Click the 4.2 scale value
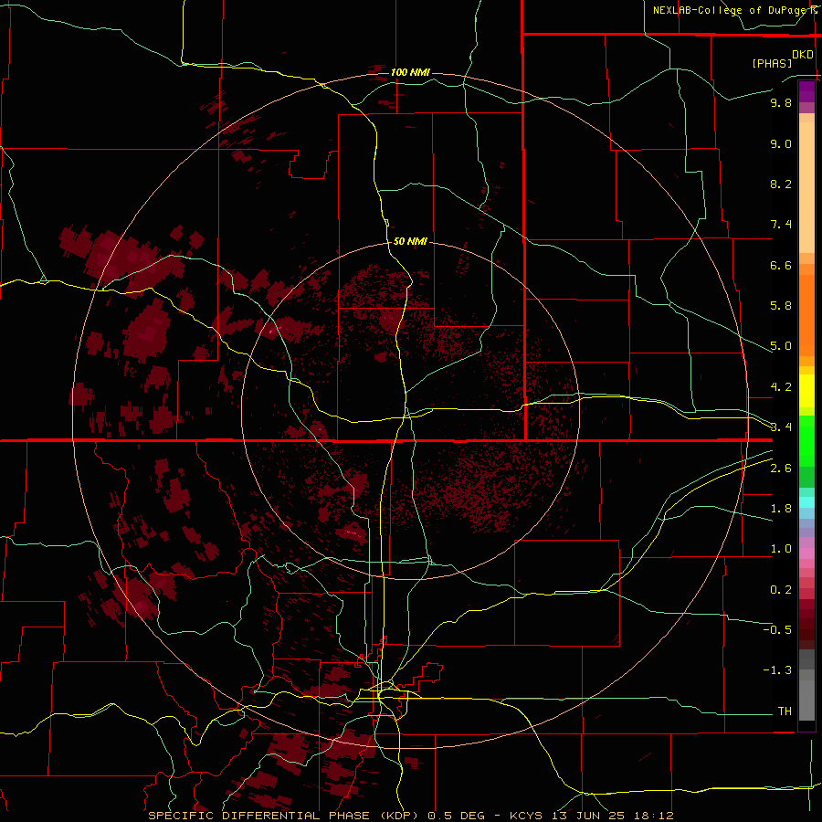This screenshot has height=822, width=822. tap(781, 387)
